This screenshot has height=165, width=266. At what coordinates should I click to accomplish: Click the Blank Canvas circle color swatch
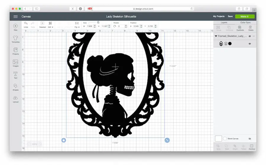(225, 139)
